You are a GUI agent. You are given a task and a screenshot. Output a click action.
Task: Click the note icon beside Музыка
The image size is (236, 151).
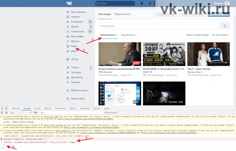pyautogui.click(x=68, y=41)
